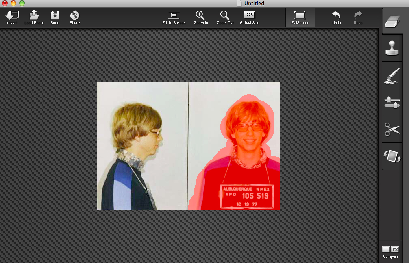Screen dimensions: 409x263
Task: Select the scissors Crop tool
Action: tap(392, 129)
